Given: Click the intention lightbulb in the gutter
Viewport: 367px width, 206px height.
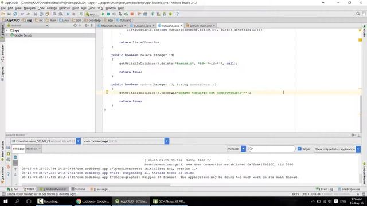Looking at the screenshot, I should coord(107,92).
